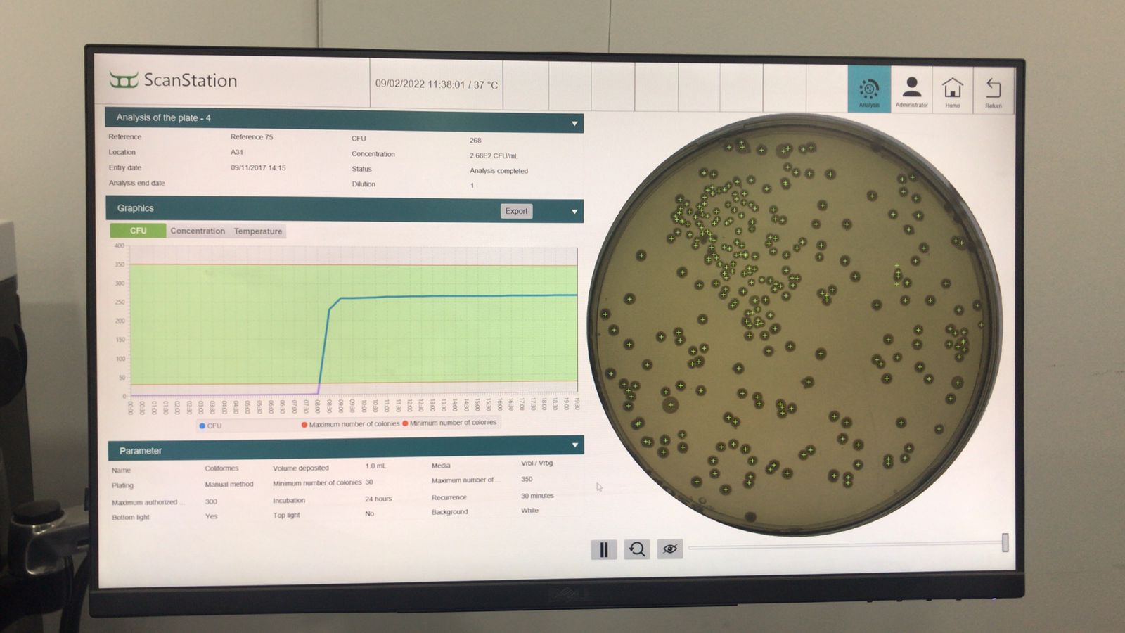Screen dimensions: 1125x633
Task: Open the Administrator user icon
Action: click(911, 89)
